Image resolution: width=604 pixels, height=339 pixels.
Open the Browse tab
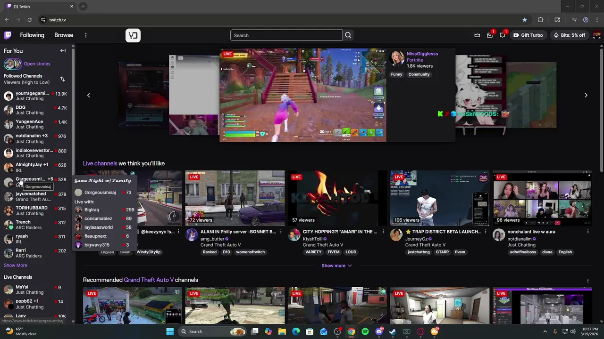click(64, 35)
